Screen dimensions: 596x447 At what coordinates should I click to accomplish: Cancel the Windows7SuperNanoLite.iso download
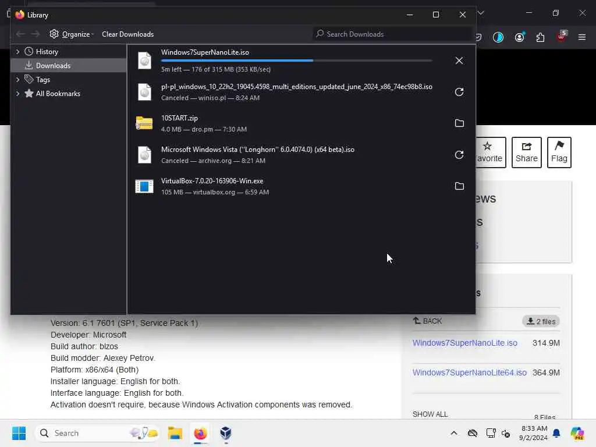[459, 61]
